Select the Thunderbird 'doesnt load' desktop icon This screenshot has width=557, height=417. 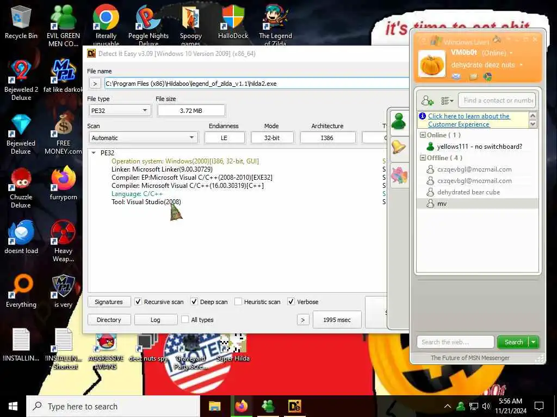pos(21,238)
